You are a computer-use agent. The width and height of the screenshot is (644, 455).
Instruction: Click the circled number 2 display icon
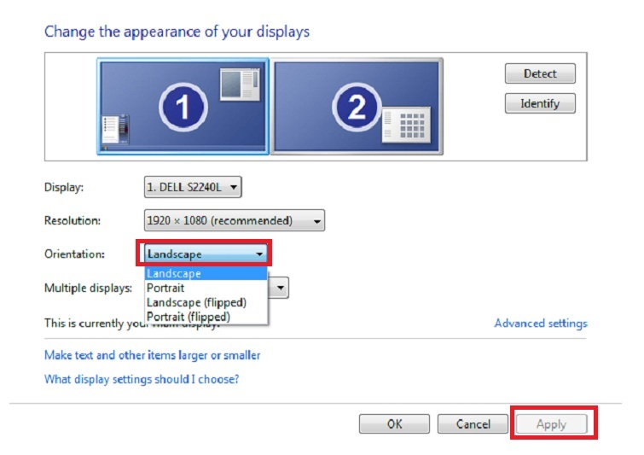(357, 107)
